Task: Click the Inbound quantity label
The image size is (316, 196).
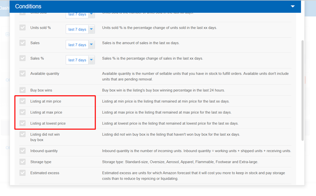Action: click(44, 151)
